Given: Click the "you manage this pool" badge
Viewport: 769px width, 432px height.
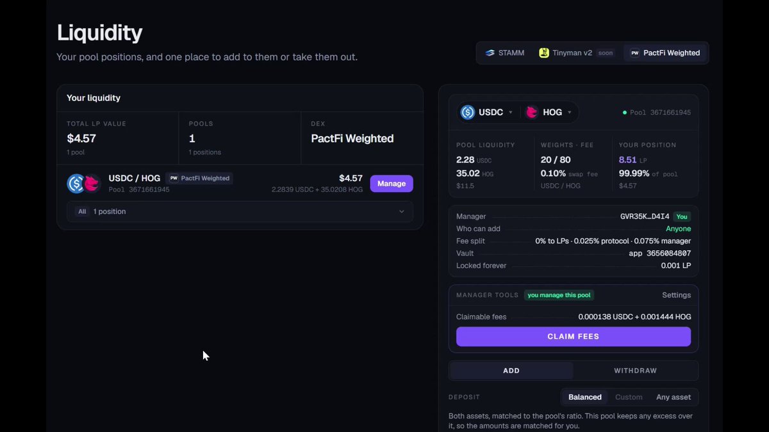Looking at the screenshot, I should (560, 295).
